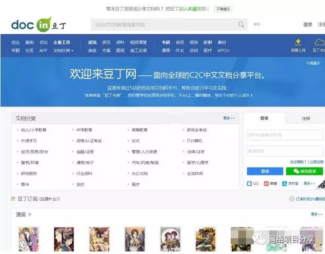Click the green 微信登录 WeChat button
Screen dimensions: 325x254
tap(304, 171)
